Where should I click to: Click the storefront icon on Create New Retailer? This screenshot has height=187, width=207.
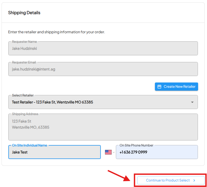coord(159,87)
